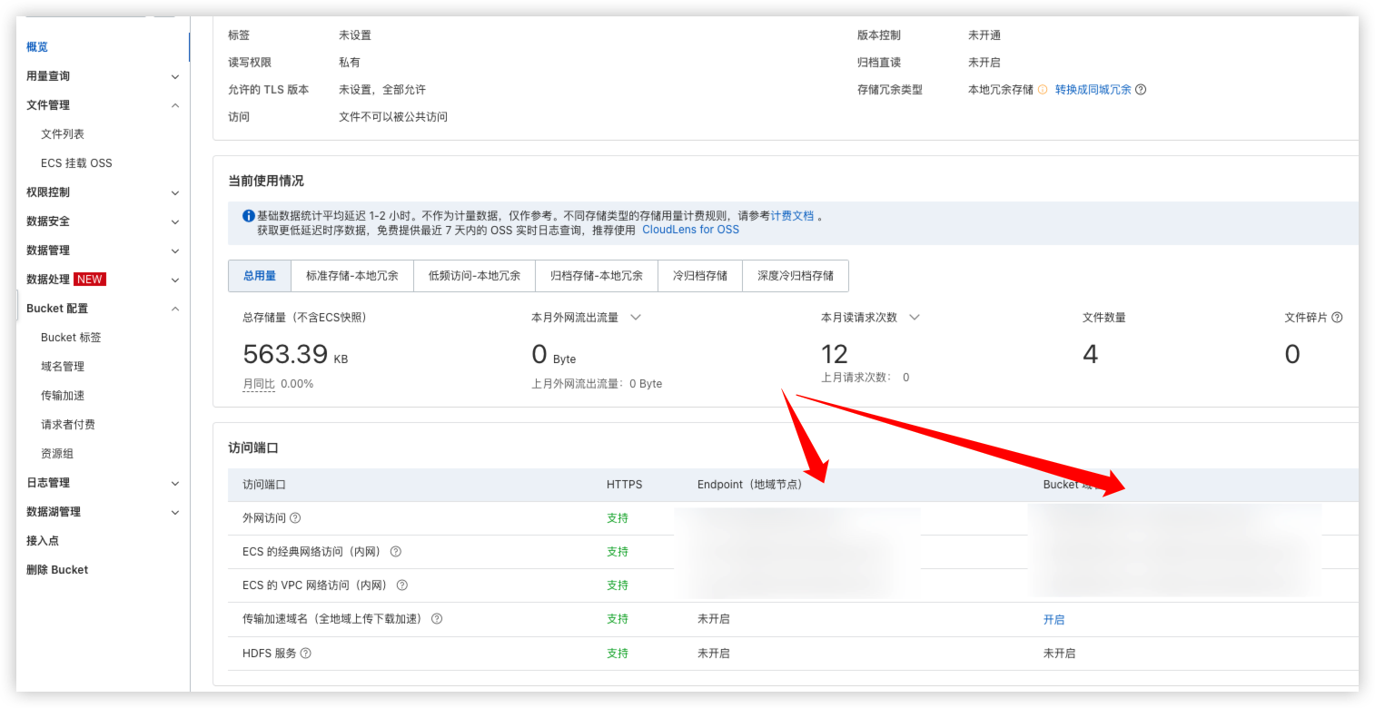Open the 计费文档 link
Viewport: 1375px width, 708px height.
(793, 216)
